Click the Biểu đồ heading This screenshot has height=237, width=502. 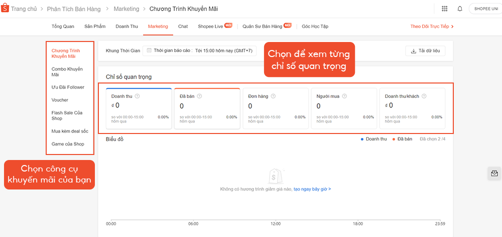114,139
